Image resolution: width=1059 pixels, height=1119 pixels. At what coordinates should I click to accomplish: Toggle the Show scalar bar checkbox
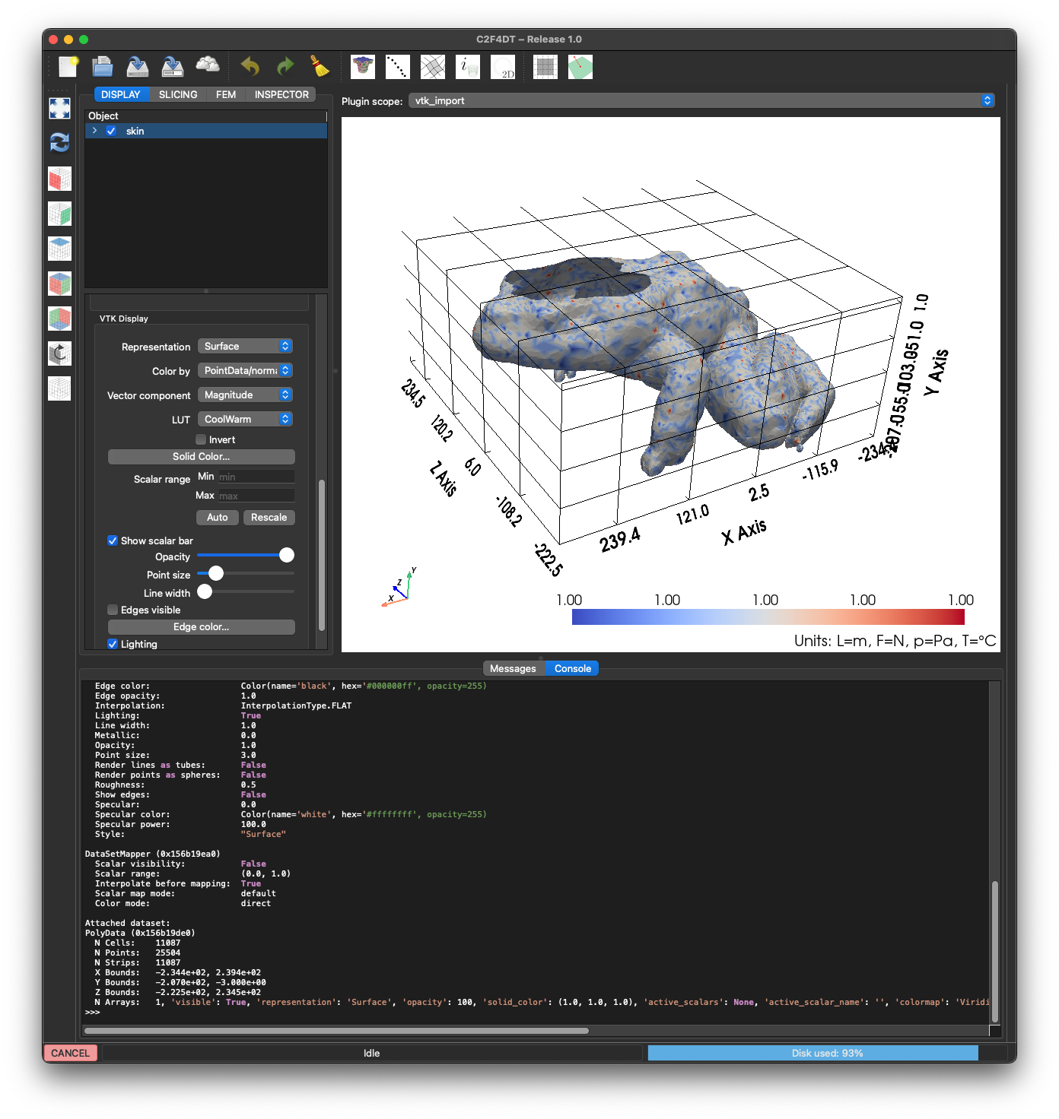coord(113,540)
